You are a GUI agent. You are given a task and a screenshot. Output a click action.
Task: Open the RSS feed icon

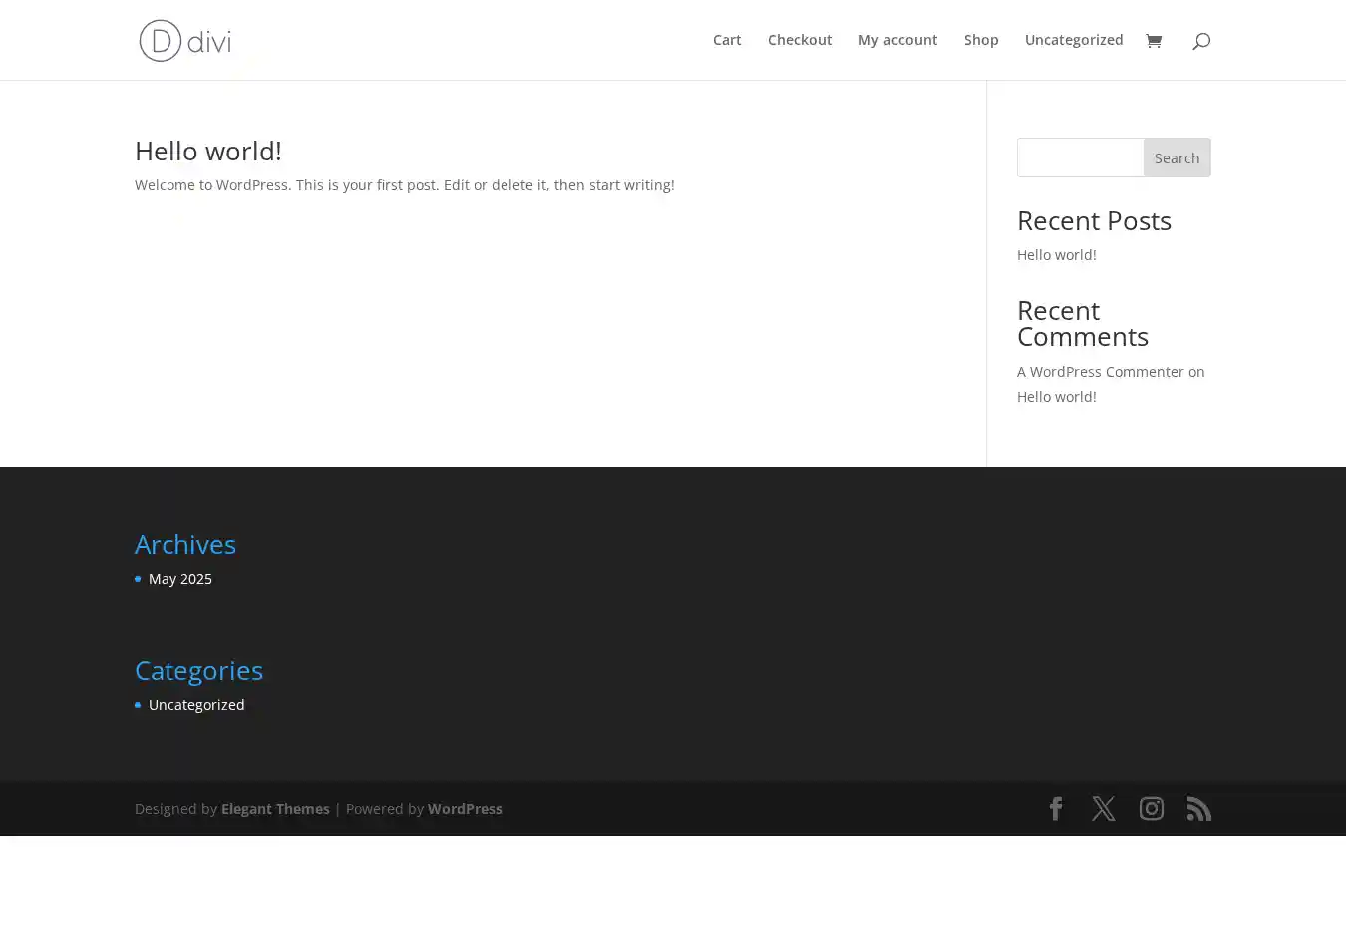pyautogui.click(x=1199, y=809)
